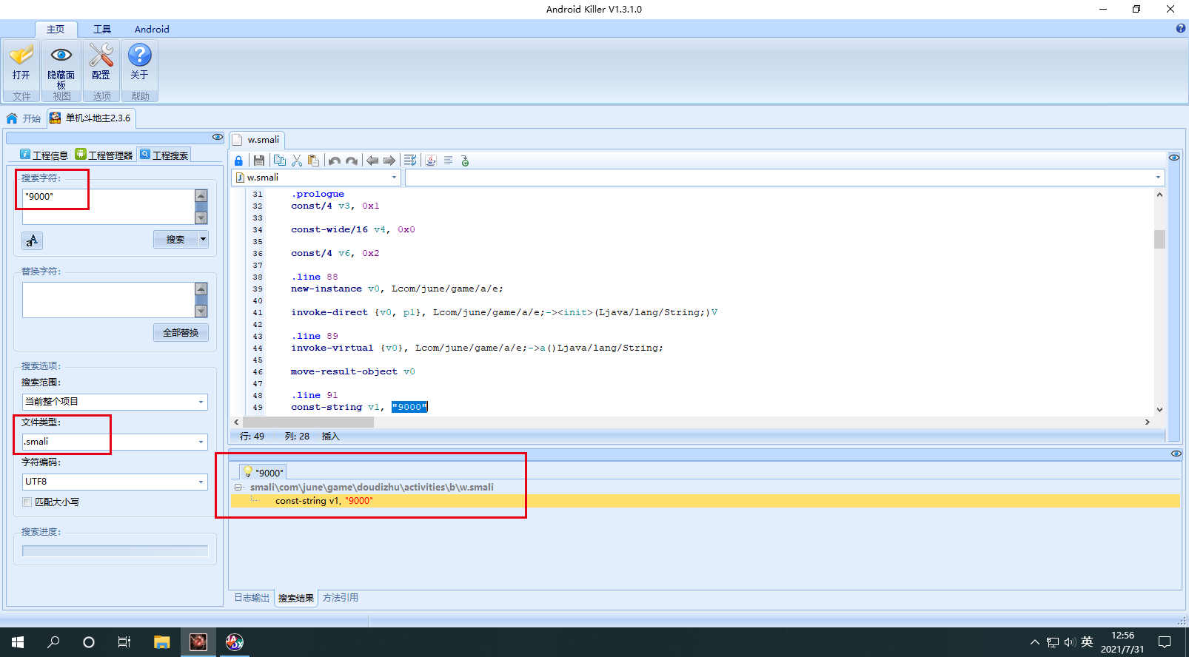Open 搜索范围 dropdown 当前整个项目
This screenshot has height=657, width=1189.
(201, 402)
